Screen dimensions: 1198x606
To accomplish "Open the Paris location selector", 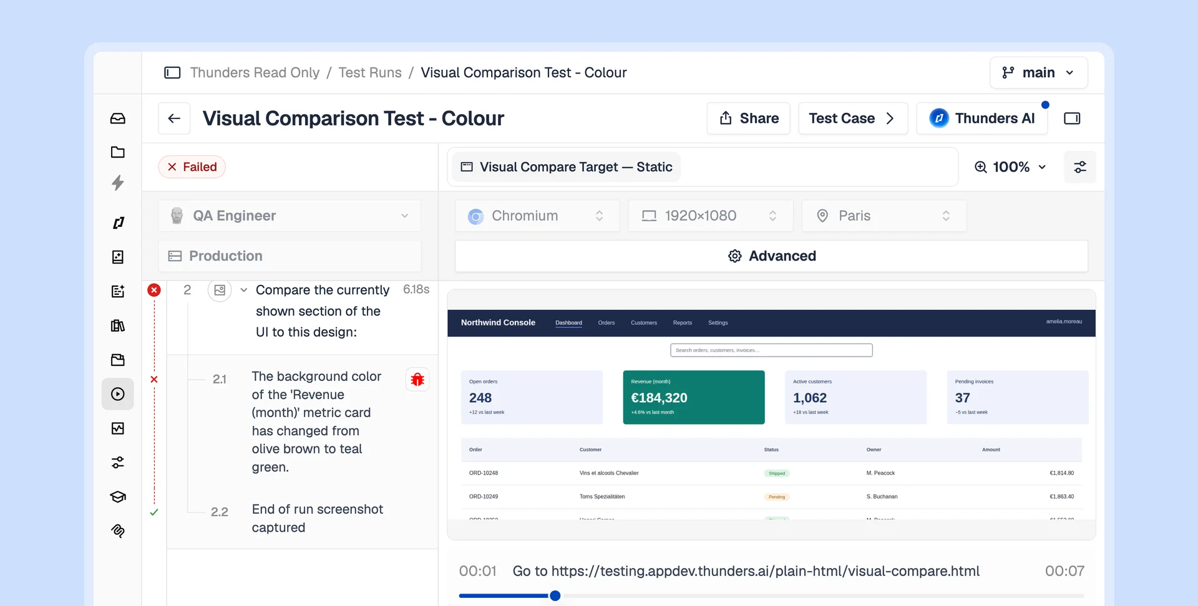I will tap(884, 216).
